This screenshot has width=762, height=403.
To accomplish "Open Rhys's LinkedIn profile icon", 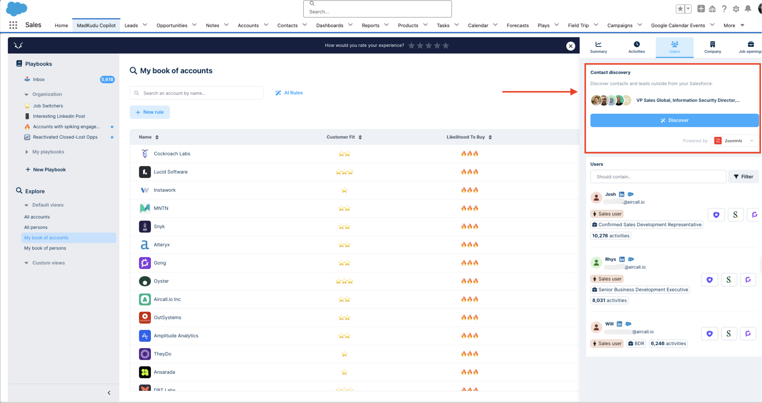I will point(622,259).
